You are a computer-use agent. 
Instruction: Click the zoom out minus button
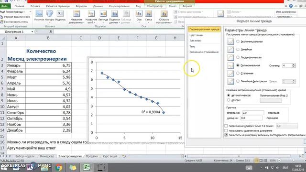coord(279,161)
